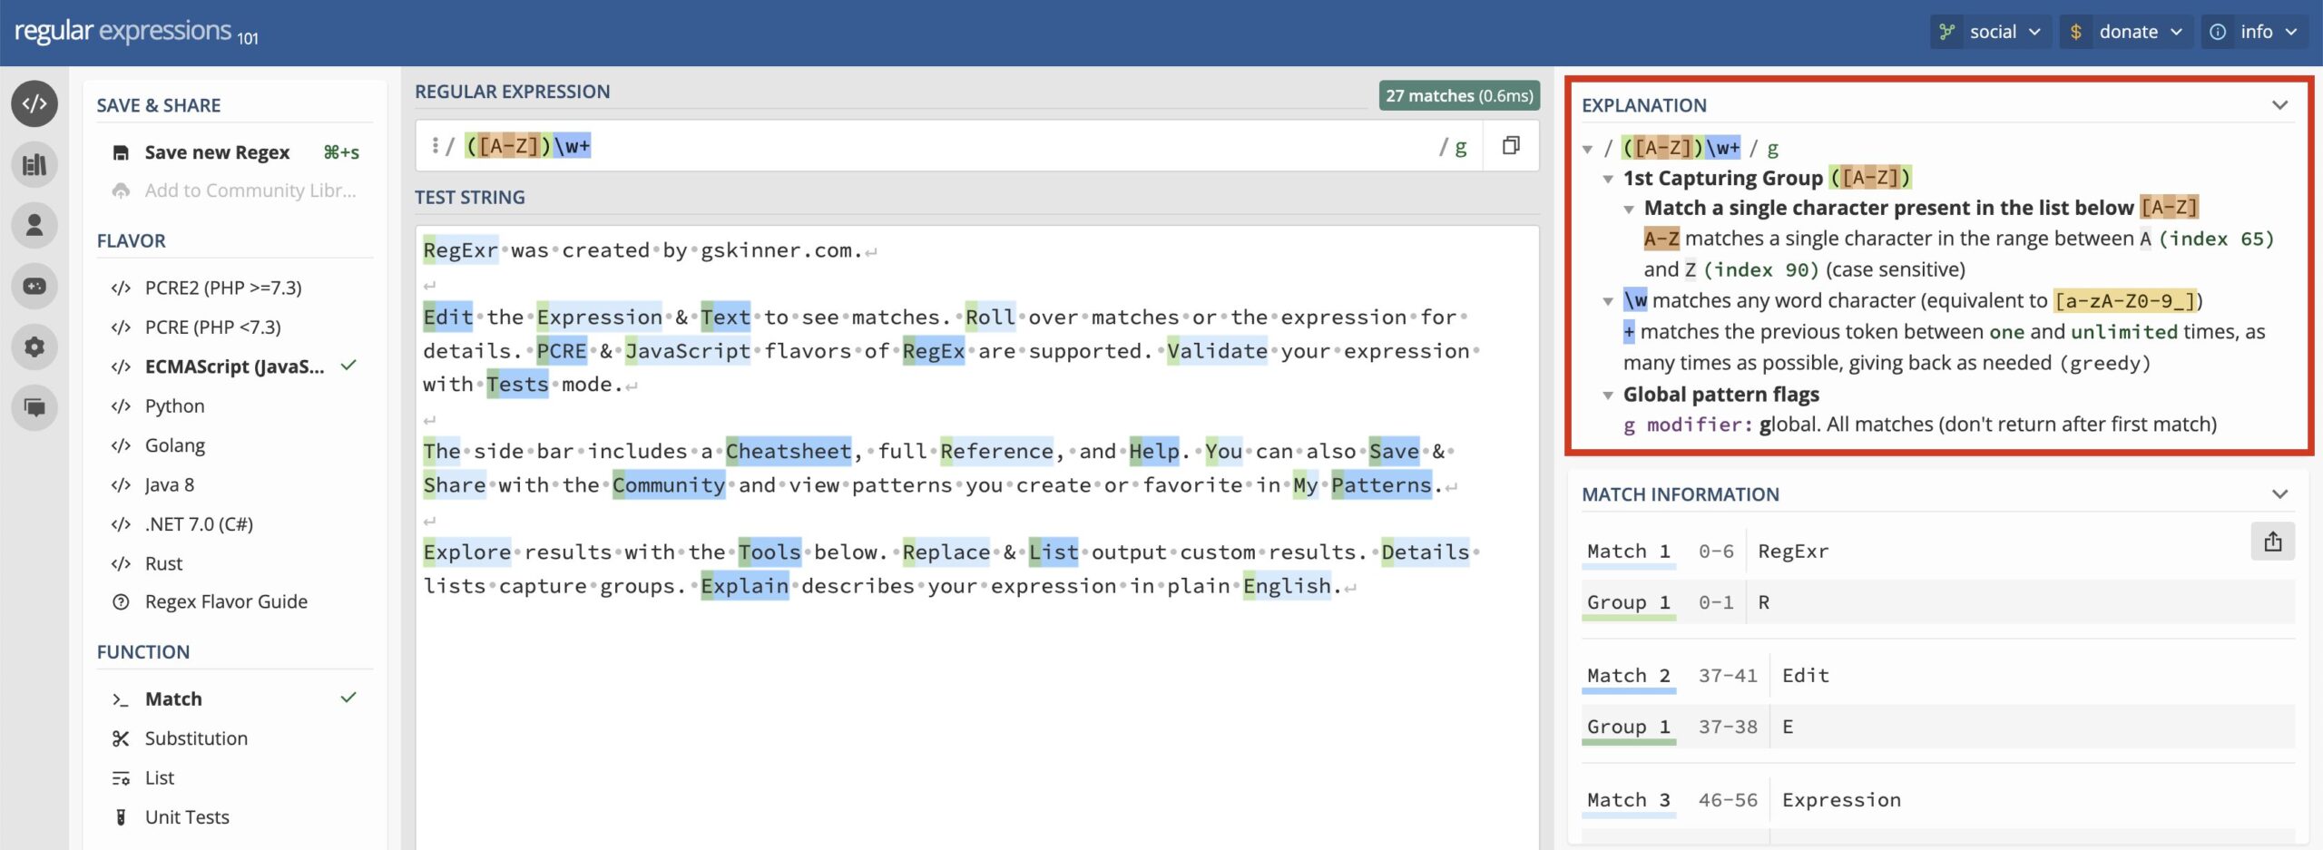2323x850 pixels.
Task: Open the community library sidebar icon
Action: (34, 164)
